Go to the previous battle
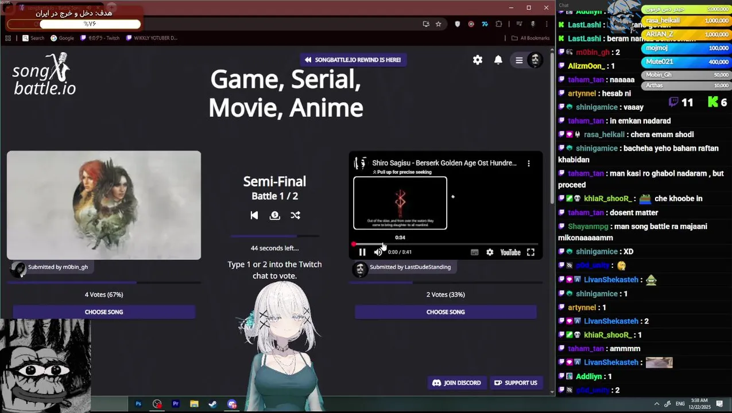Screen dimensions: 732x413 pyautogui.click(x=254, y=215)
